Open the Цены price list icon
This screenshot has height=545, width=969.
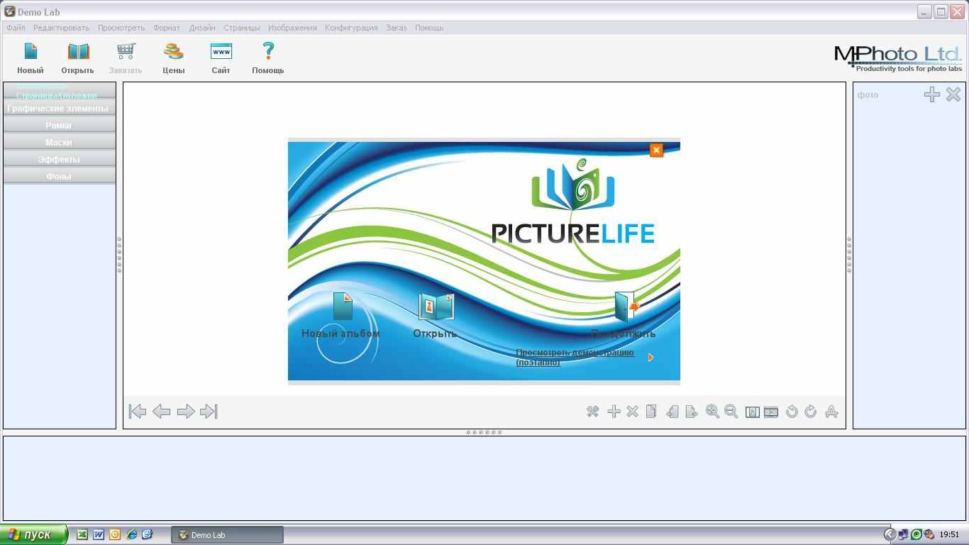pos(174,52)
